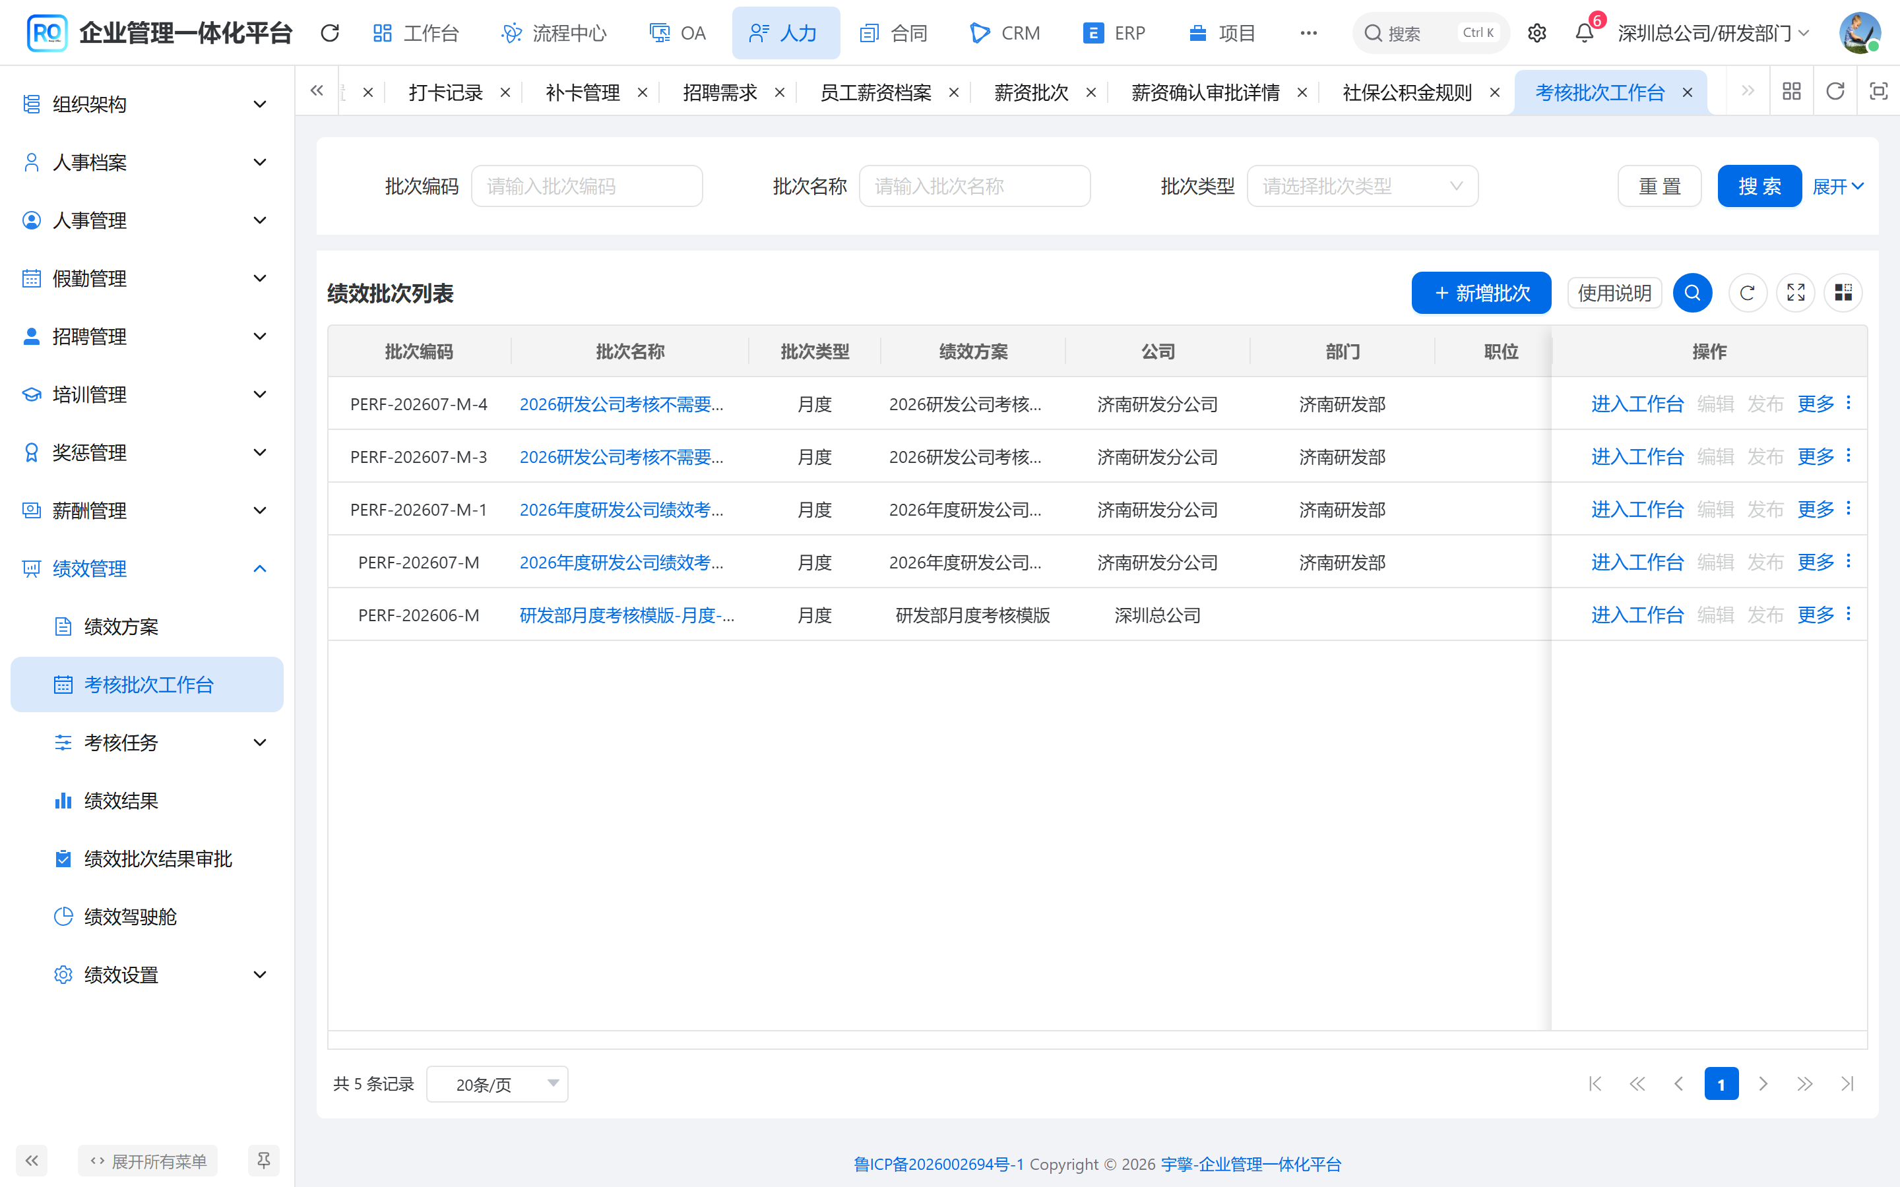
Task: Open 绩效批次结果审批 in sidebar
Action: click(147, 859)
